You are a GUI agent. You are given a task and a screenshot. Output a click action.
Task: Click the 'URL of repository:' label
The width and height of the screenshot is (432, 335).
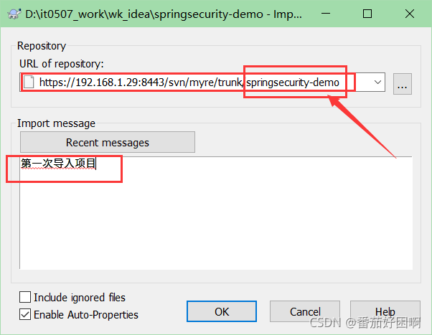click(62, 64)
